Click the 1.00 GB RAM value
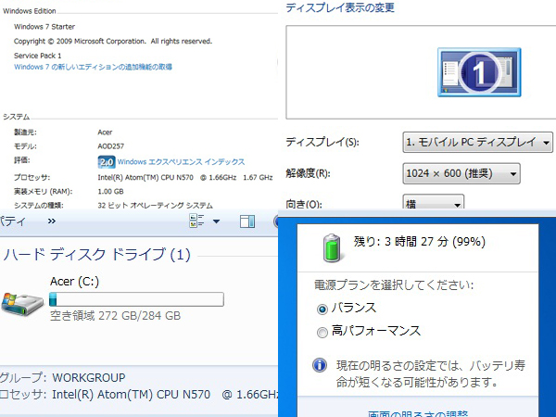The height and width of the screenshot is (417, 556). (x=110, y=192)
